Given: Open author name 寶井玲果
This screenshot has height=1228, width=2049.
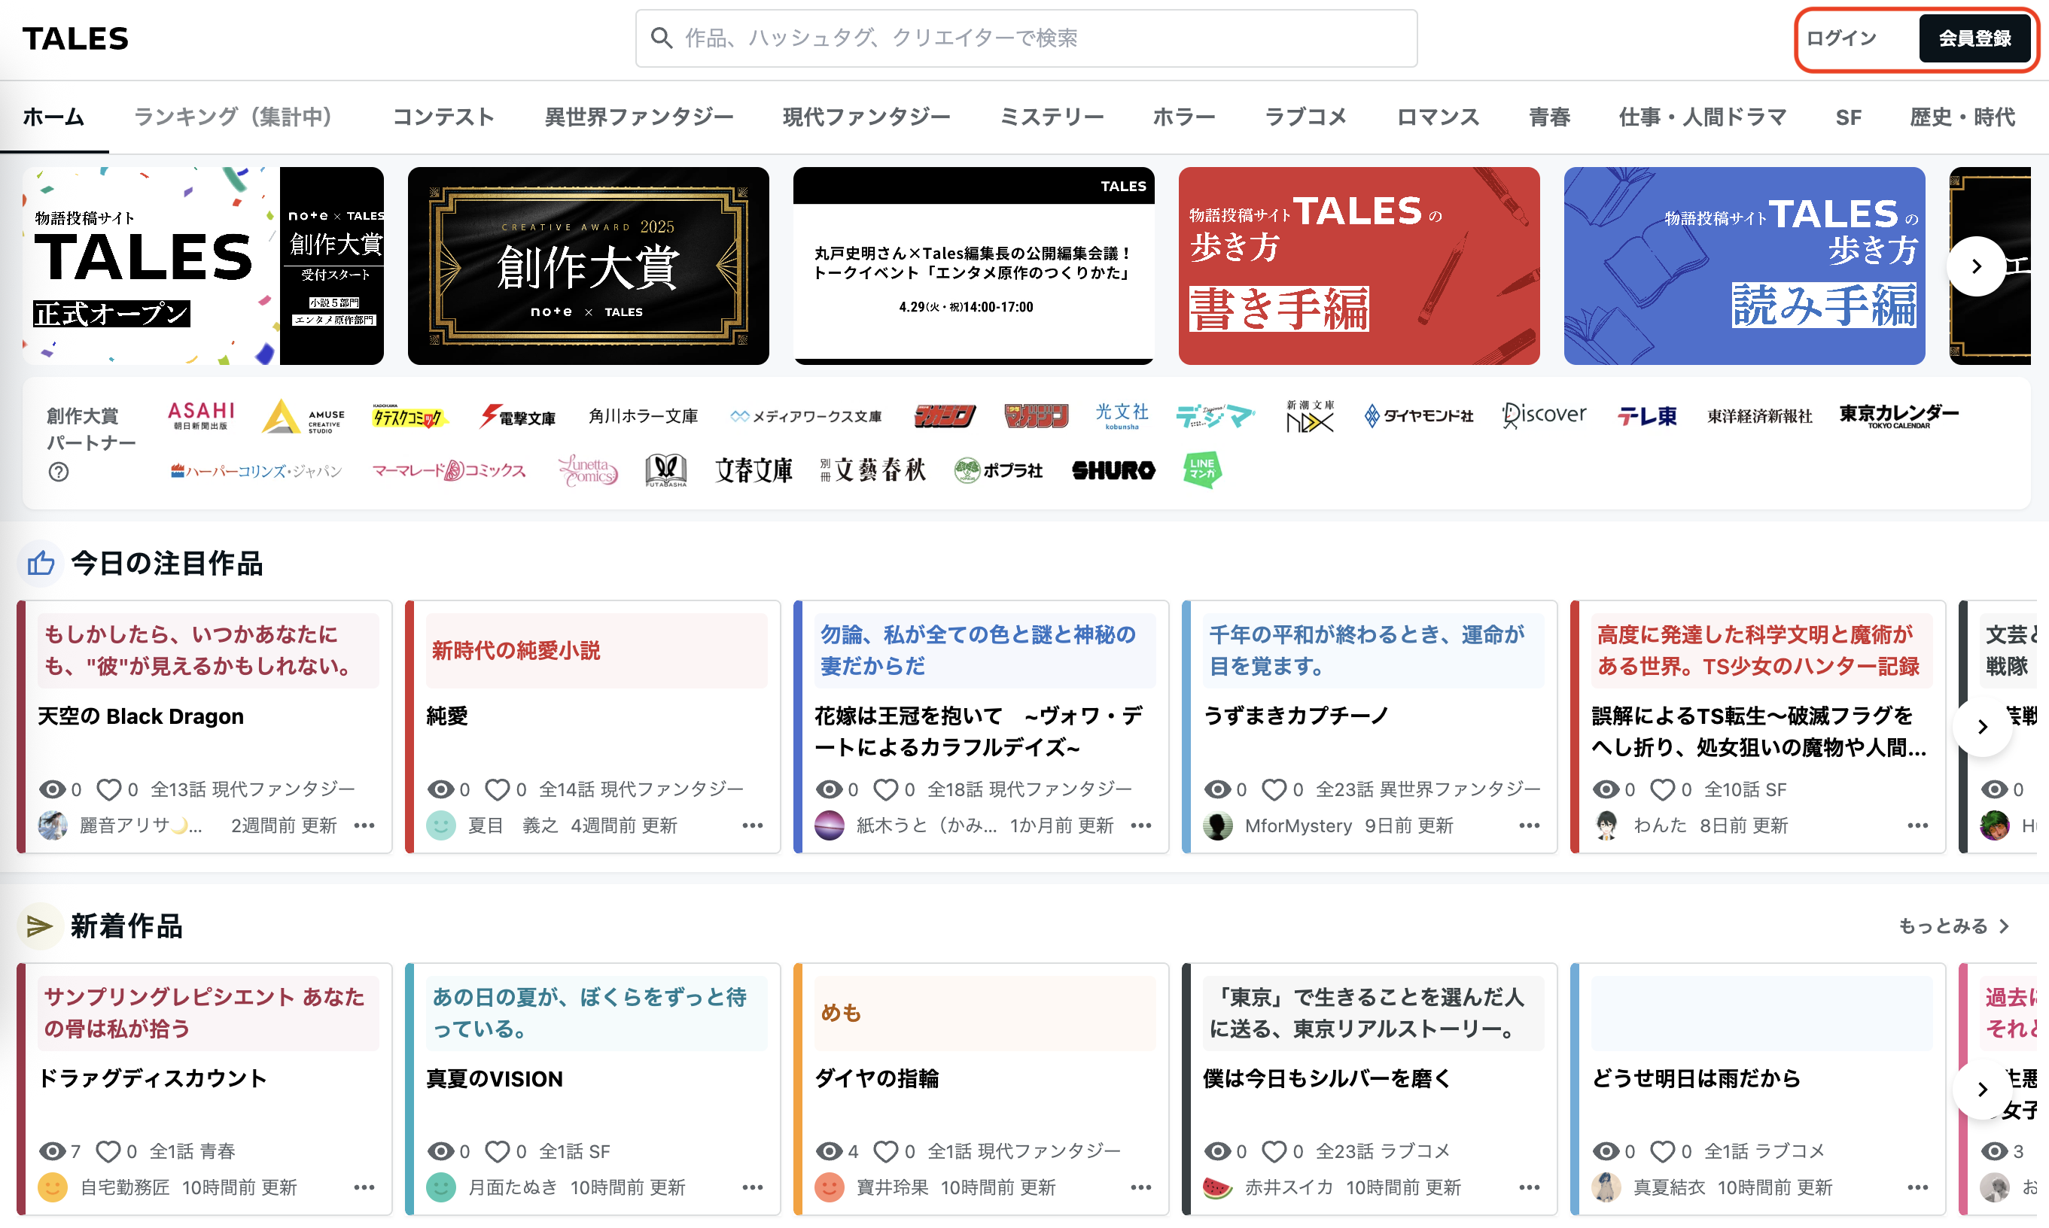Looking at the screenshot, I should pos(891,1187).
